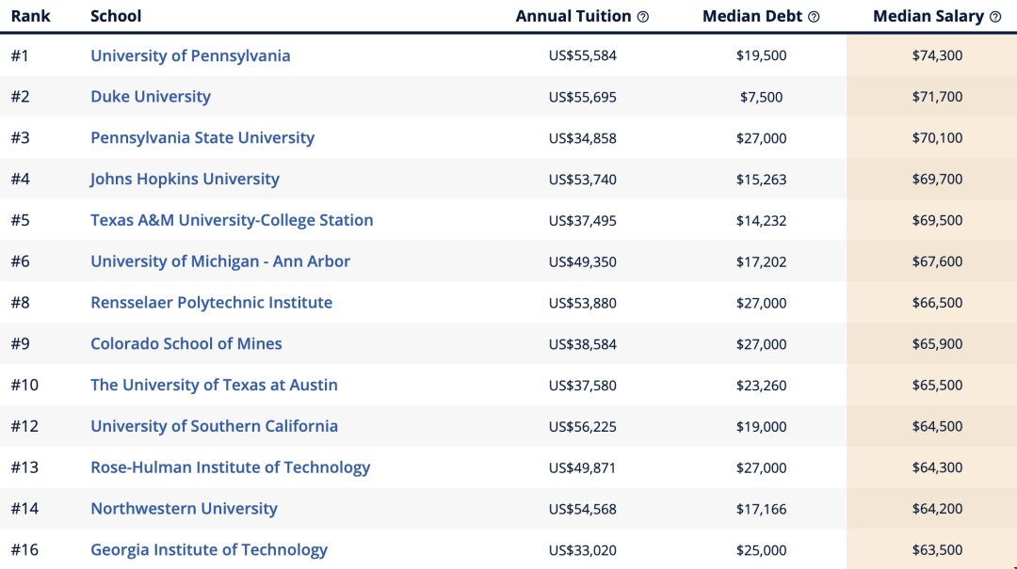This screenshot has width=1017, height=569.
Task: Click the $65,500 median salary value
Action: (937, 385)
